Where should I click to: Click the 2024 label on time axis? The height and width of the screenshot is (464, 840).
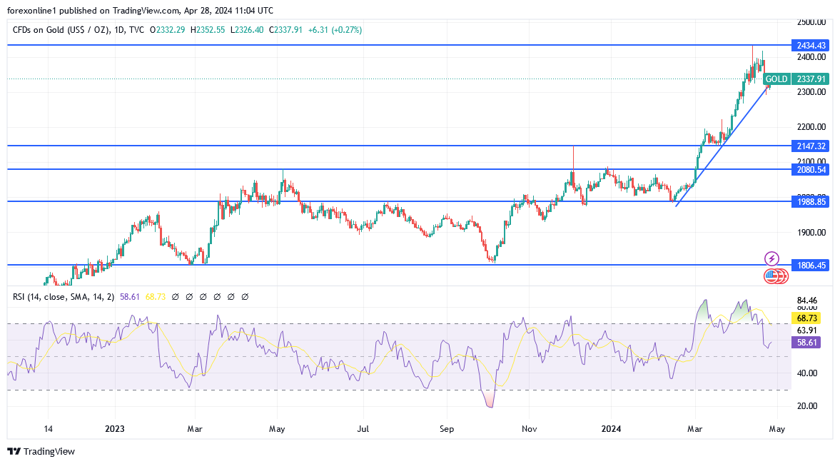point(611,428)
